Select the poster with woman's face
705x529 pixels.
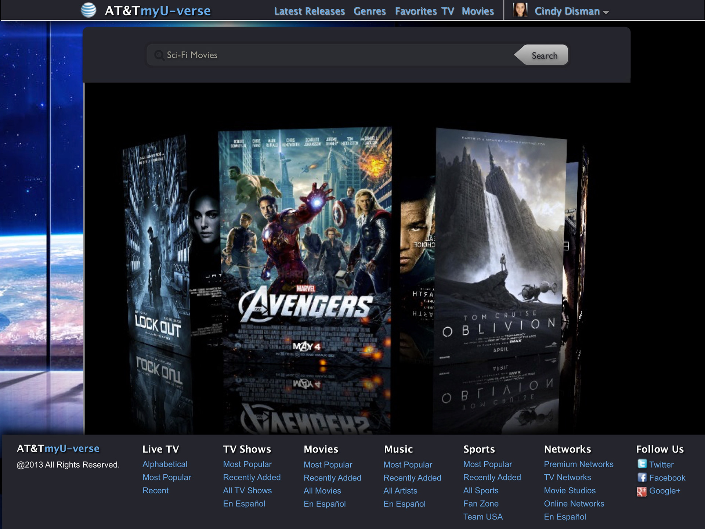tap(205, 264)
